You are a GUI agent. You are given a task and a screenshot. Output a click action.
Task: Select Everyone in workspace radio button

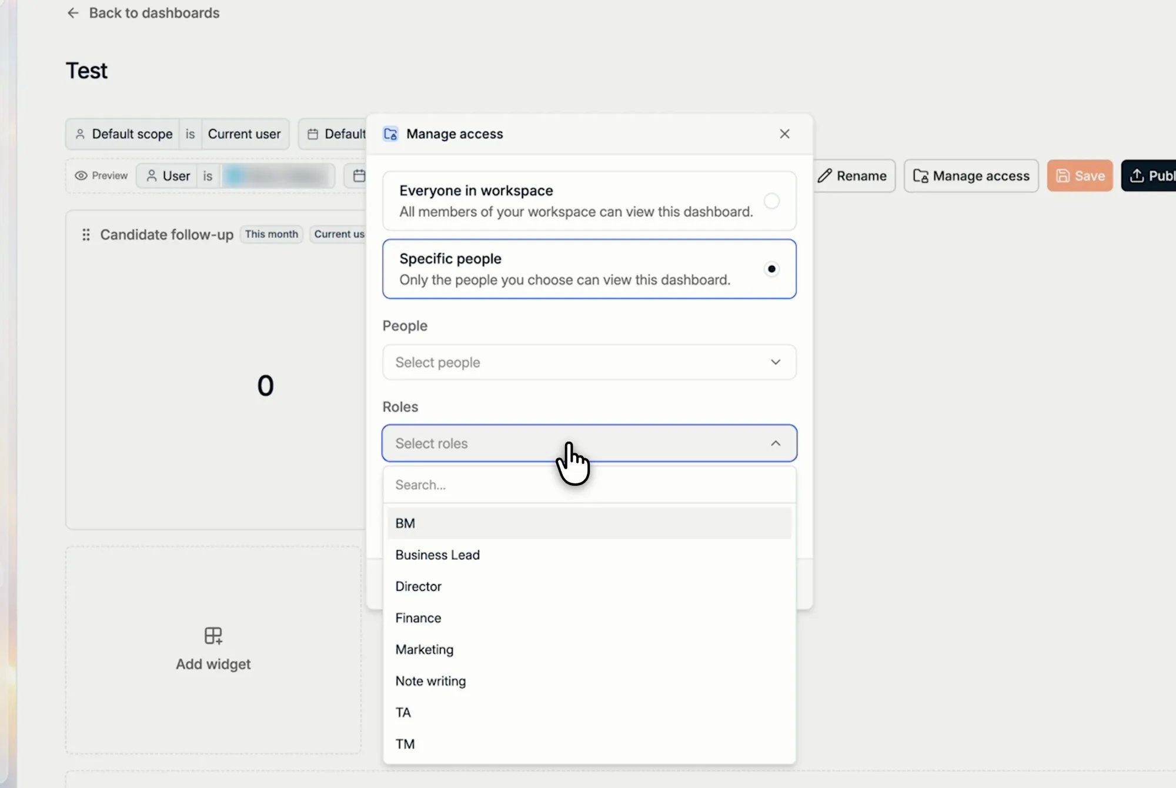click(x=771, y=201)
